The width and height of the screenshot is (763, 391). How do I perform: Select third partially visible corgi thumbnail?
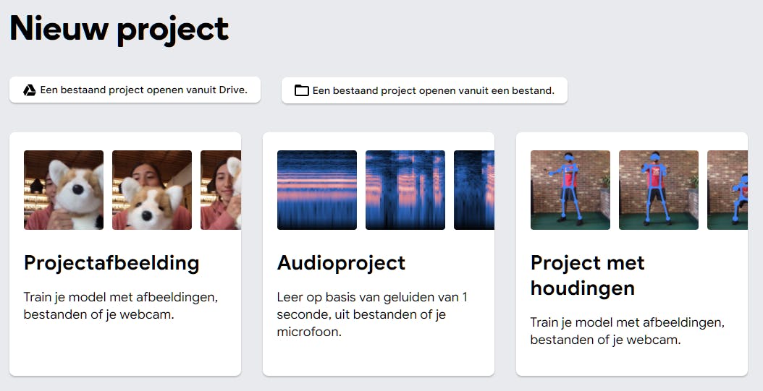tap(221, 190)
